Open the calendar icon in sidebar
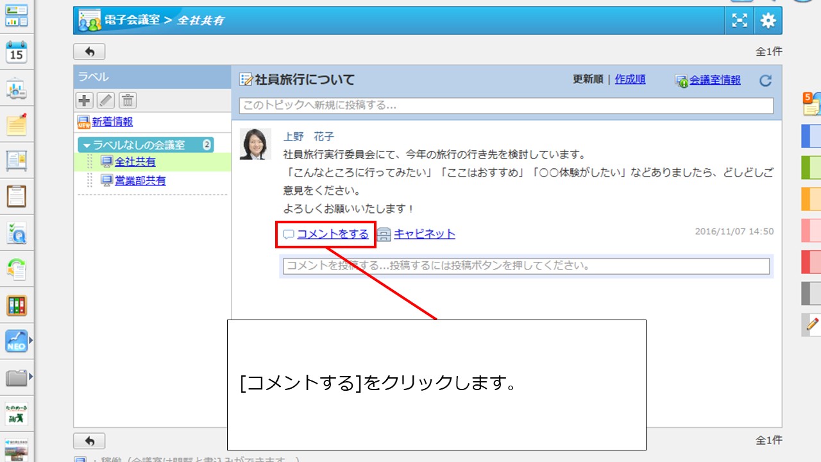 pos(16,53)
